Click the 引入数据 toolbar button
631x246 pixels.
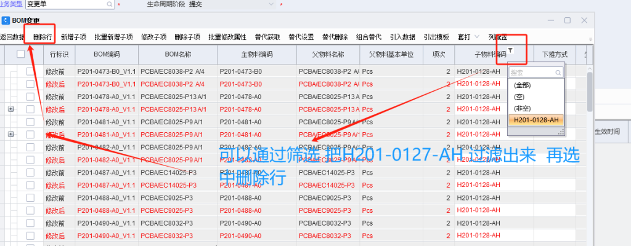pos(403,37)
